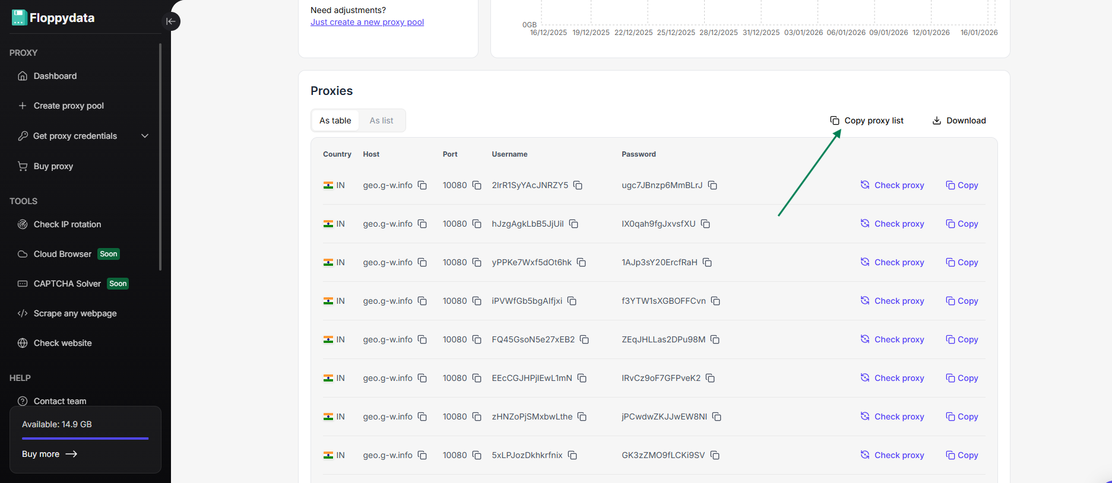Collapse the sidebar with the arrow icon

pyautogui.click(x=170, y=21)
